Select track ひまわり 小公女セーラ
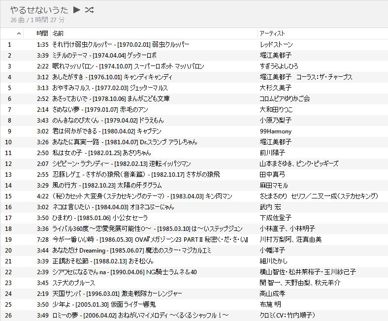388x321 pixels. tap(194, 218)
